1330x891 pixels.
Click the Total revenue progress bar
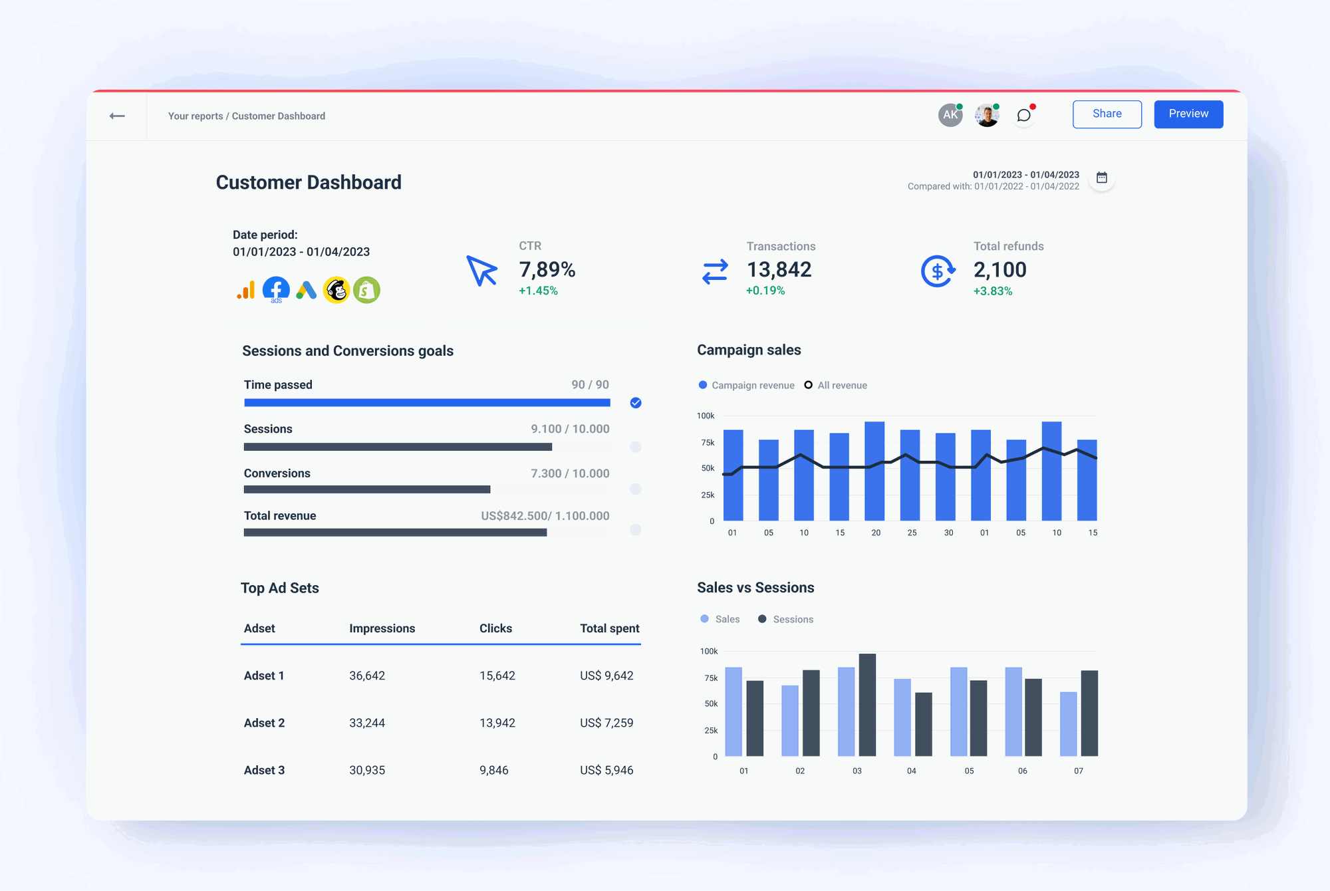pos(426,532)
